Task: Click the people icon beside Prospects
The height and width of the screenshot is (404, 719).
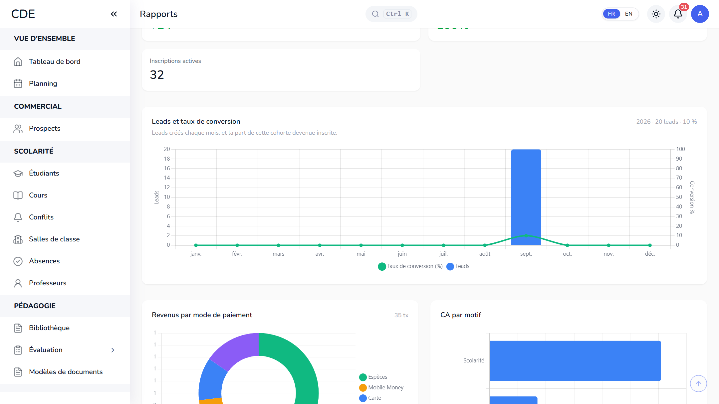Action: (x=18, y=128)
